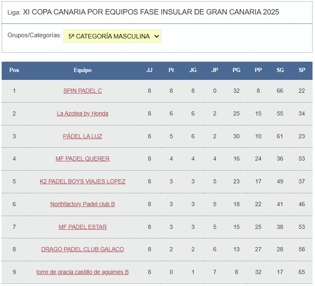Click the JJ column header

(150, 70)
